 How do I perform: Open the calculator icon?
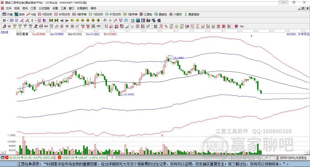point(138,20)
